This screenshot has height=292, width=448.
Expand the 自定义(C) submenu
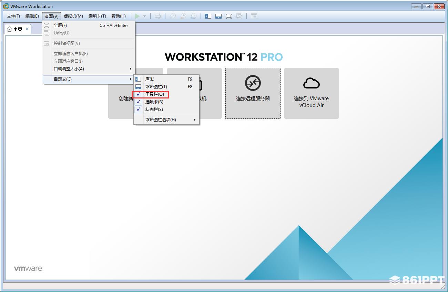[x=89, y=79]
